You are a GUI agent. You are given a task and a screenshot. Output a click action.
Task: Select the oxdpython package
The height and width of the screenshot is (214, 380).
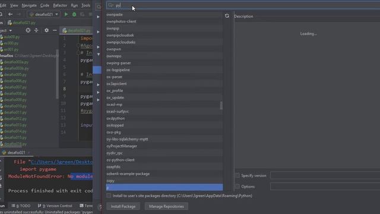click(164, 118)
